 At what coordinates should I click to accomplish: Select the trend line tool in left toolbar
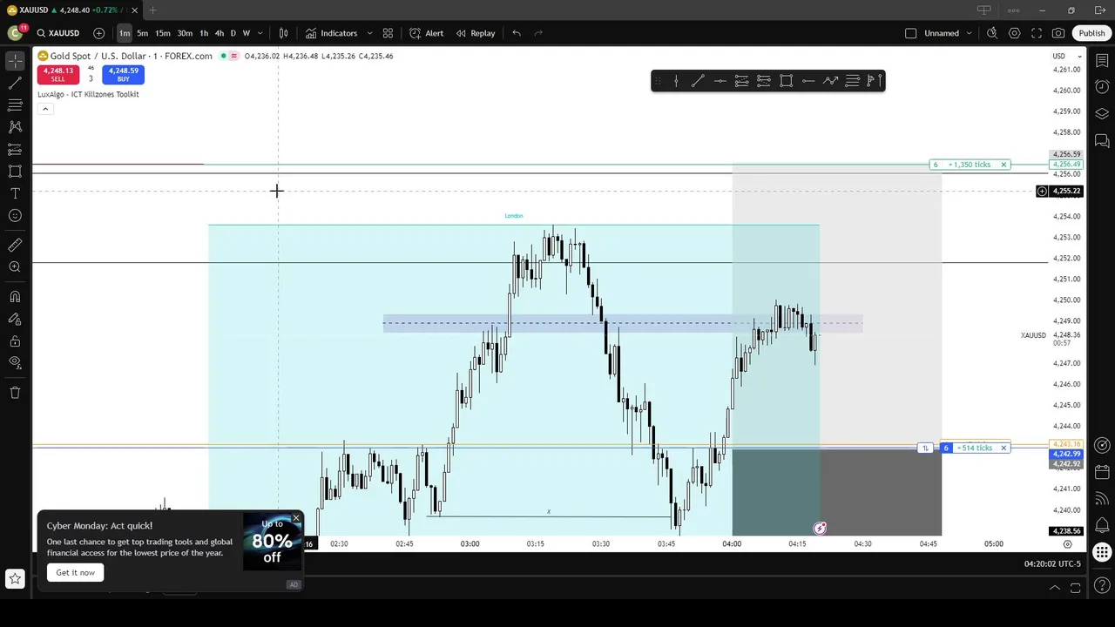[x=15, y=83]
